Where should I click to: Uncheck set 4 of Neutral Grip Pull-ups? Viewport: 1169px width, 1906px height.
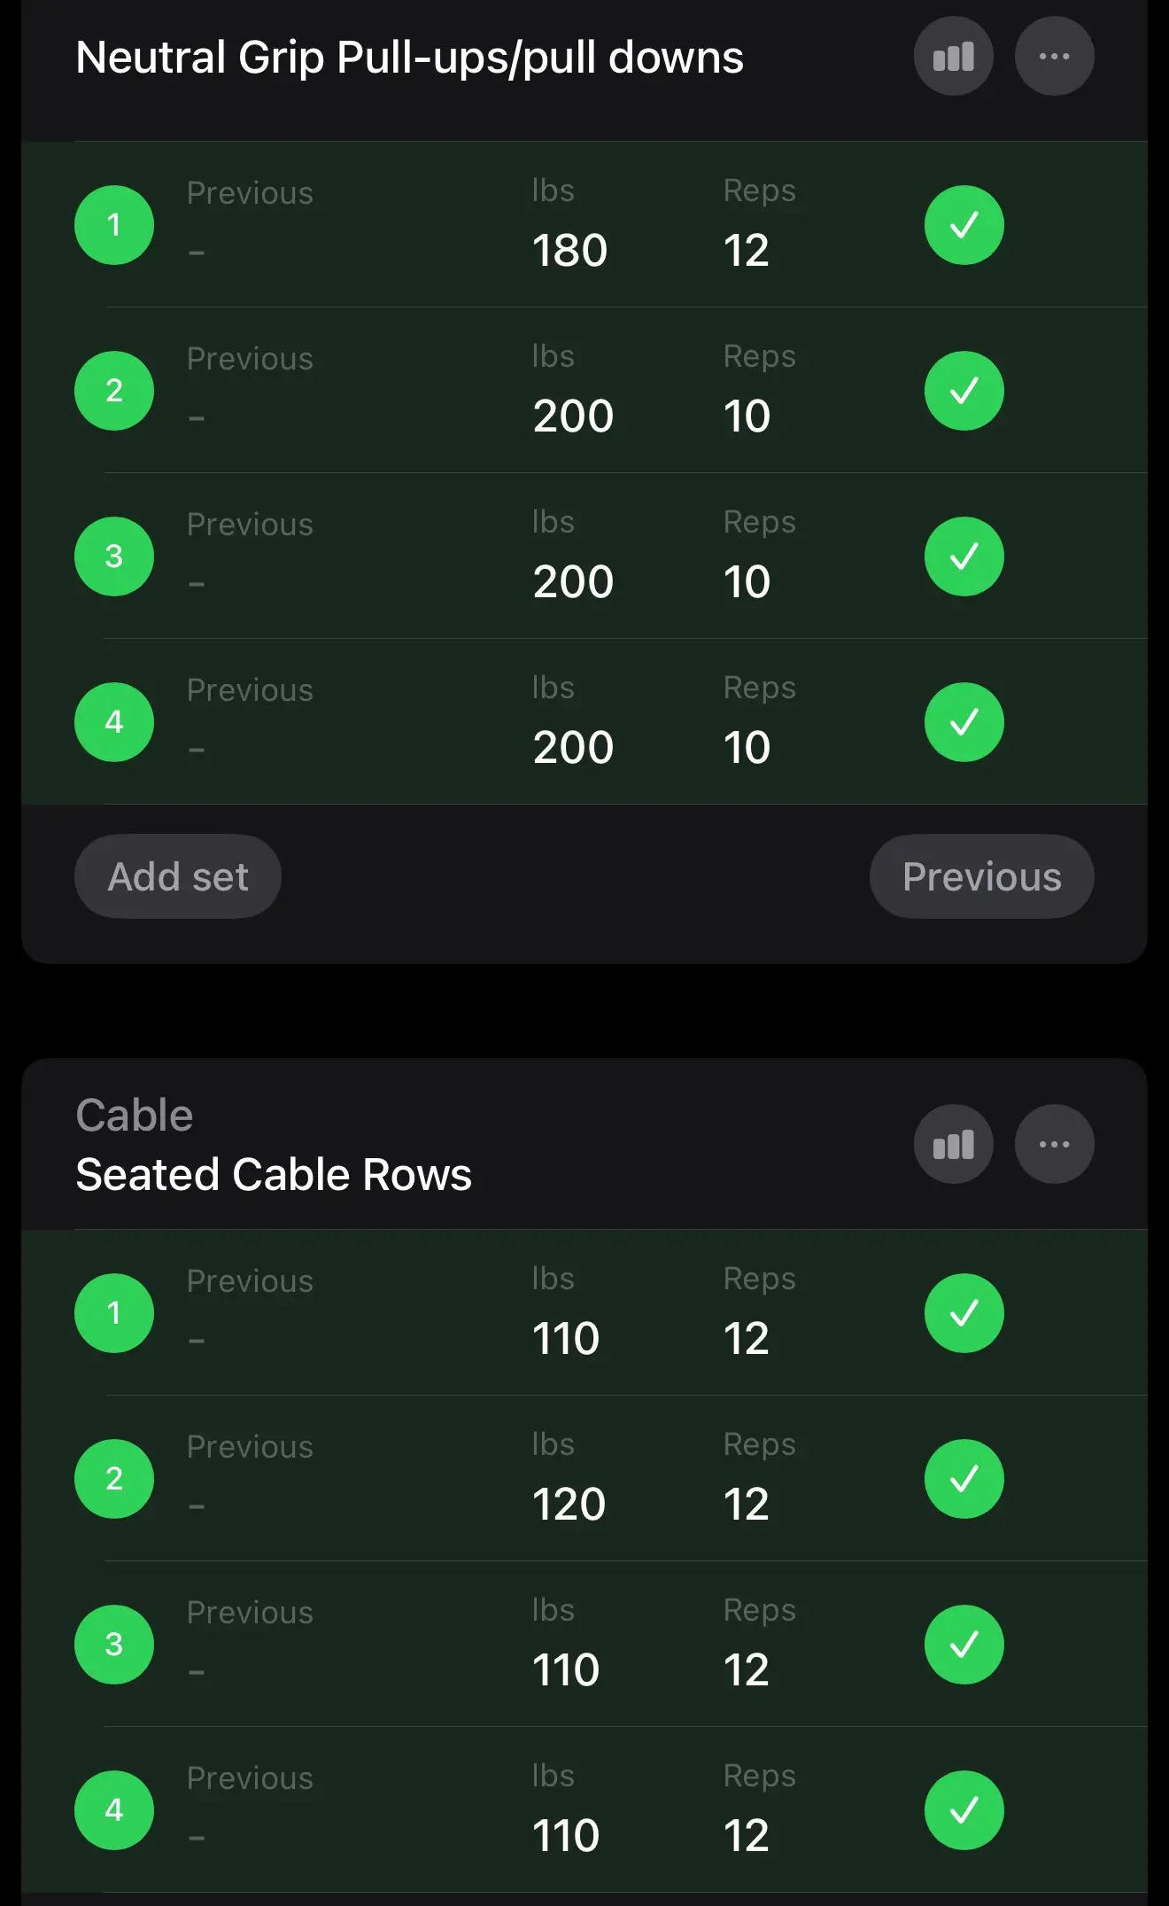tap(964, 722)
